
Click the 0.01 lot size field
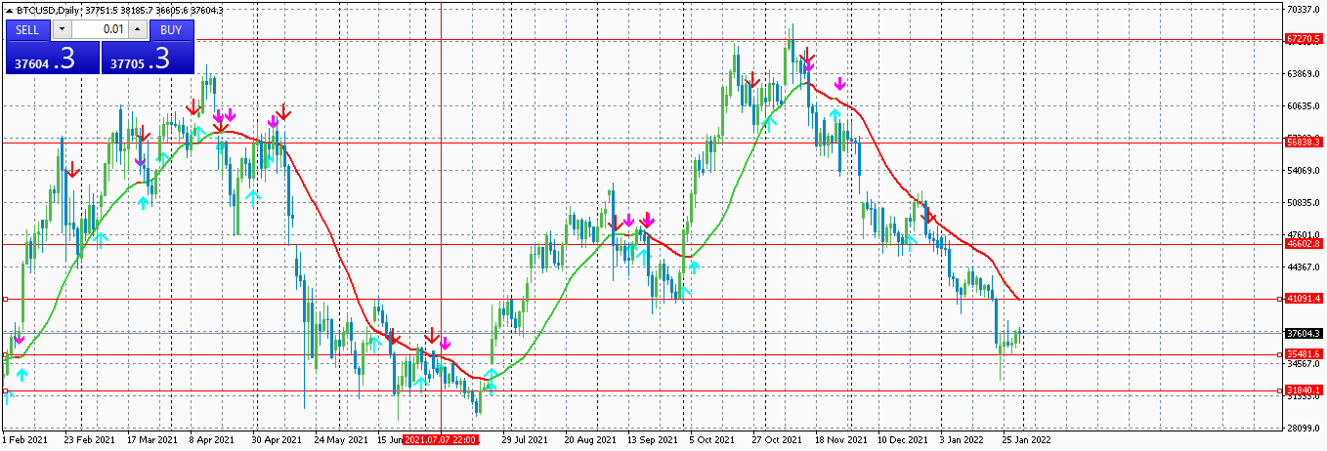coord(99,29)
